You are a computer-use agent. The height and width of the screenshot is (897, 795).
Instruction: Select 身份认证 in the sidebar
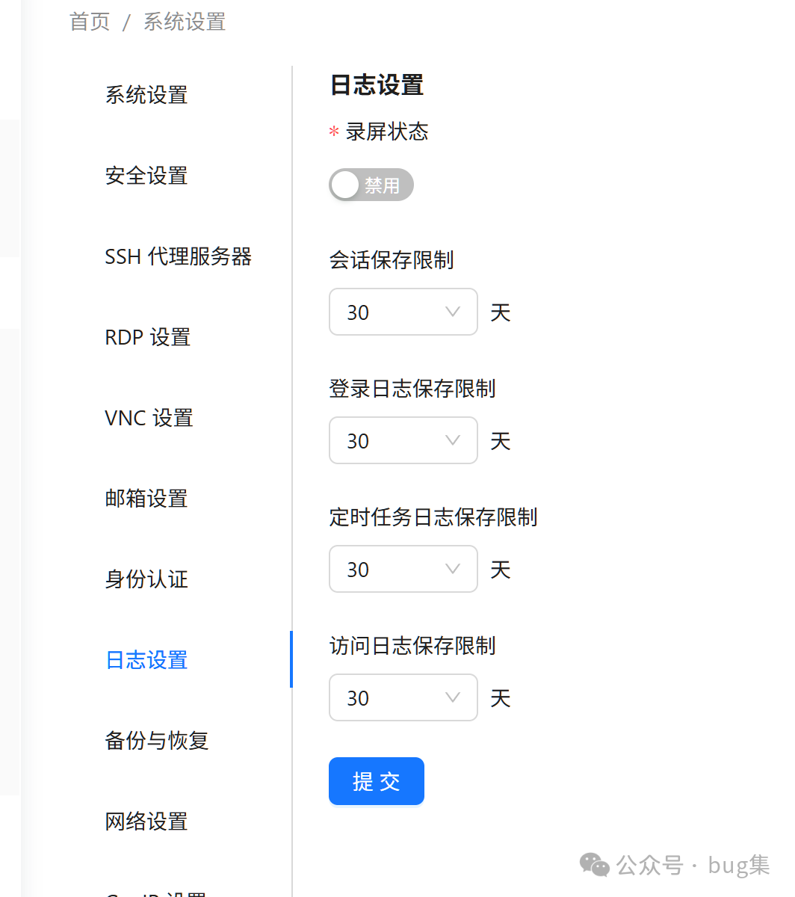click(146, 579)
